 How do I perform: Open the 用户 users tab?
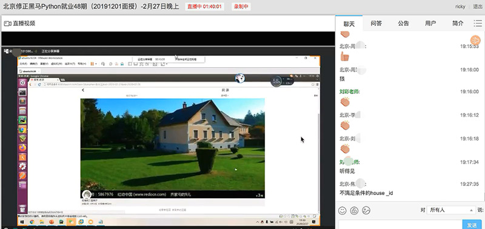point(430,24)
